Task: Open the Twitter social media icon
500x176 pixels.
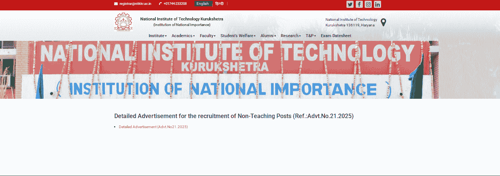Action: coord(350,4)
